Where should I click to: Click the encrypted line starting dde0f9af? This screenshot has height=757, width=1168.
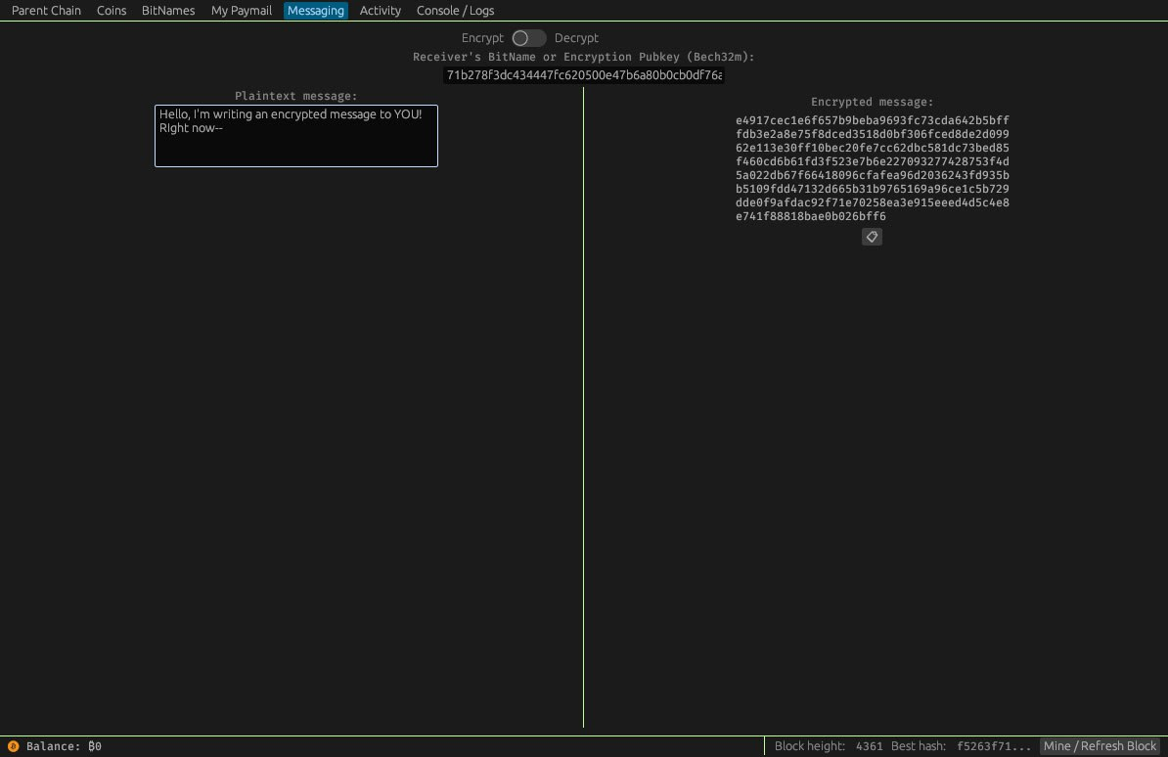pos(873,201)
